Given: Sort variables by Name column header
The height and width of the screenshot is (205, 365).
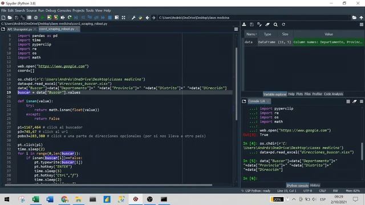Looking at the screenshot, I should click(x=251, y=34).
